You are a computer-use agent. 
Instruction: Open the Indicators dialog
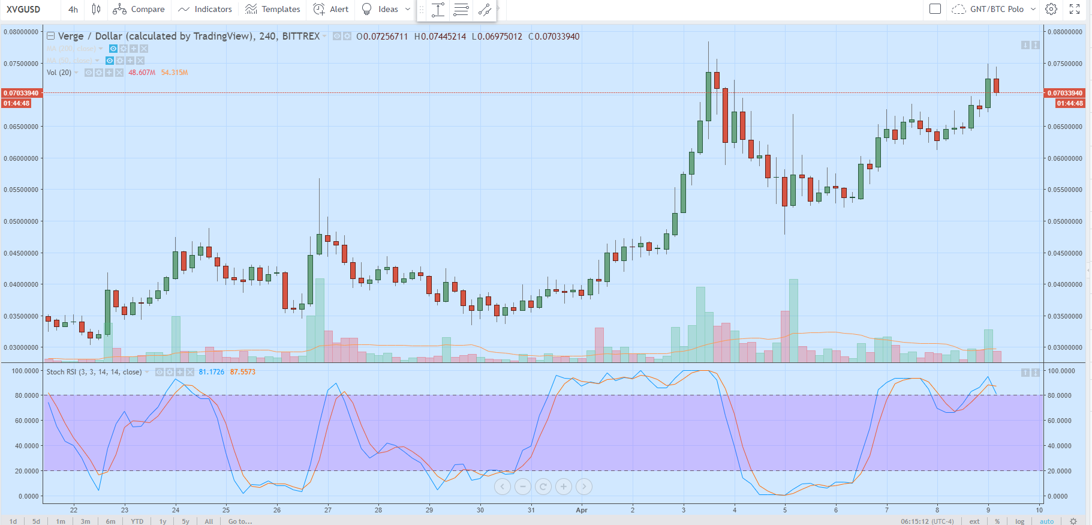pos(205,9)
